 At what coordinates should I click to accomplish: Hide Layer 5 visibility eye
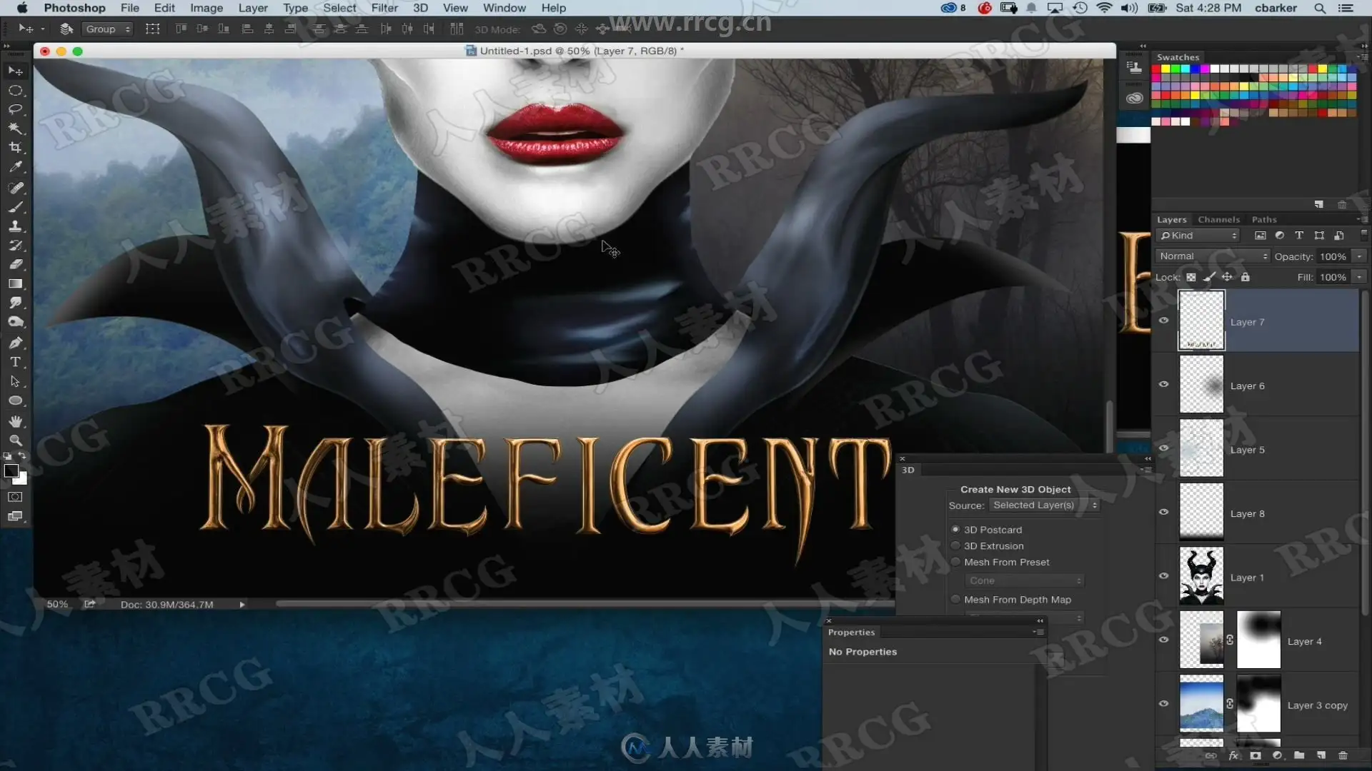pos(1163,448)
